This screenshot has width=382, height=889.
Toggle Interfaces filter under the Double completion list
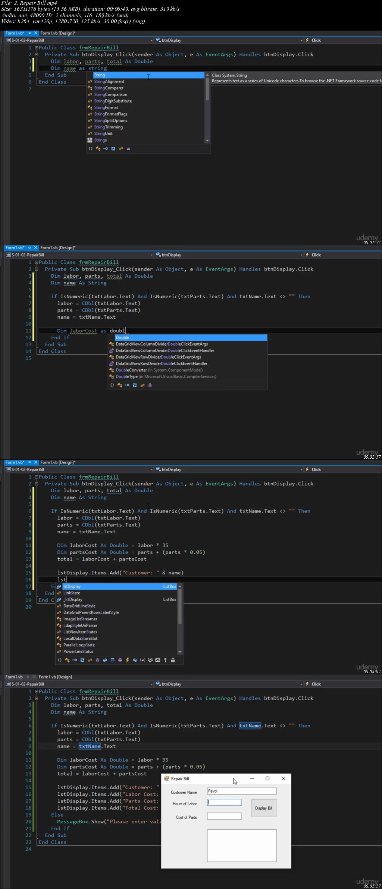click(127, 385)
